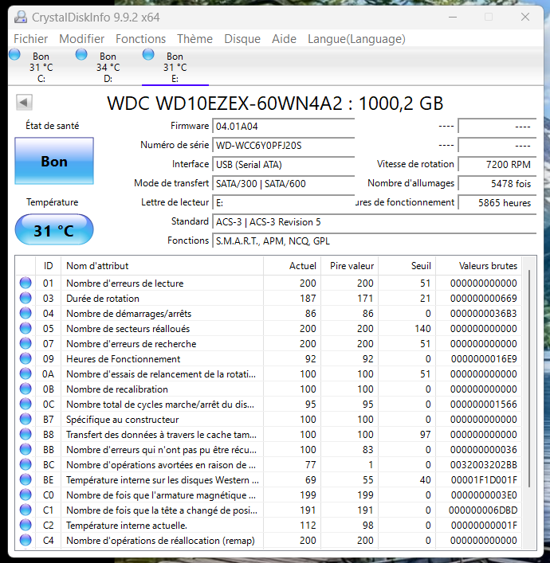This screenshot has width=550, height=563.
Task: Click the Actuel column header
Action: point(292,266)
